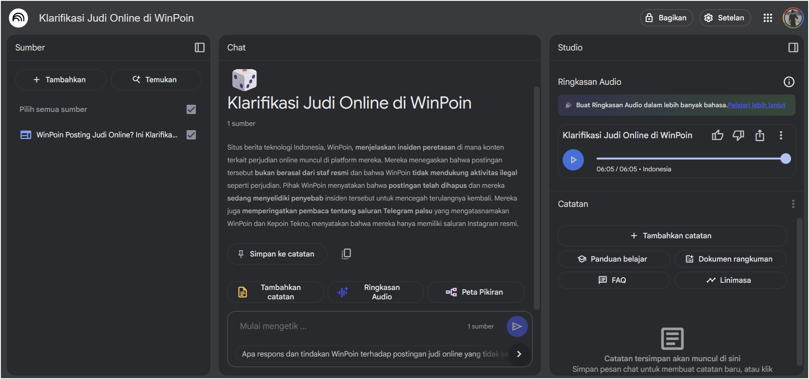Click the dice notebook emoji icon
Viewport: 809px width, 379px height.
point(244,80)
